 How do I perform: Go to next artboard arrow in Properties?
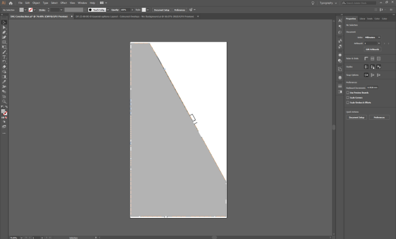click(x=389, y=43)
